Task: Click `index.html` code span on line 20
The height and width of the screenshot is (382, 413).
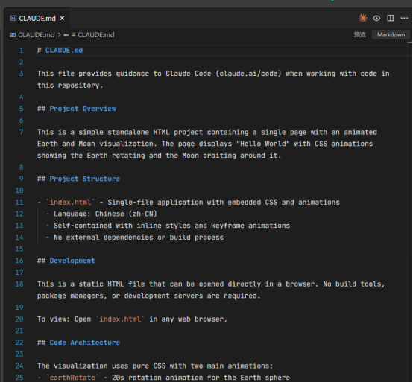Action: point(120,319)
